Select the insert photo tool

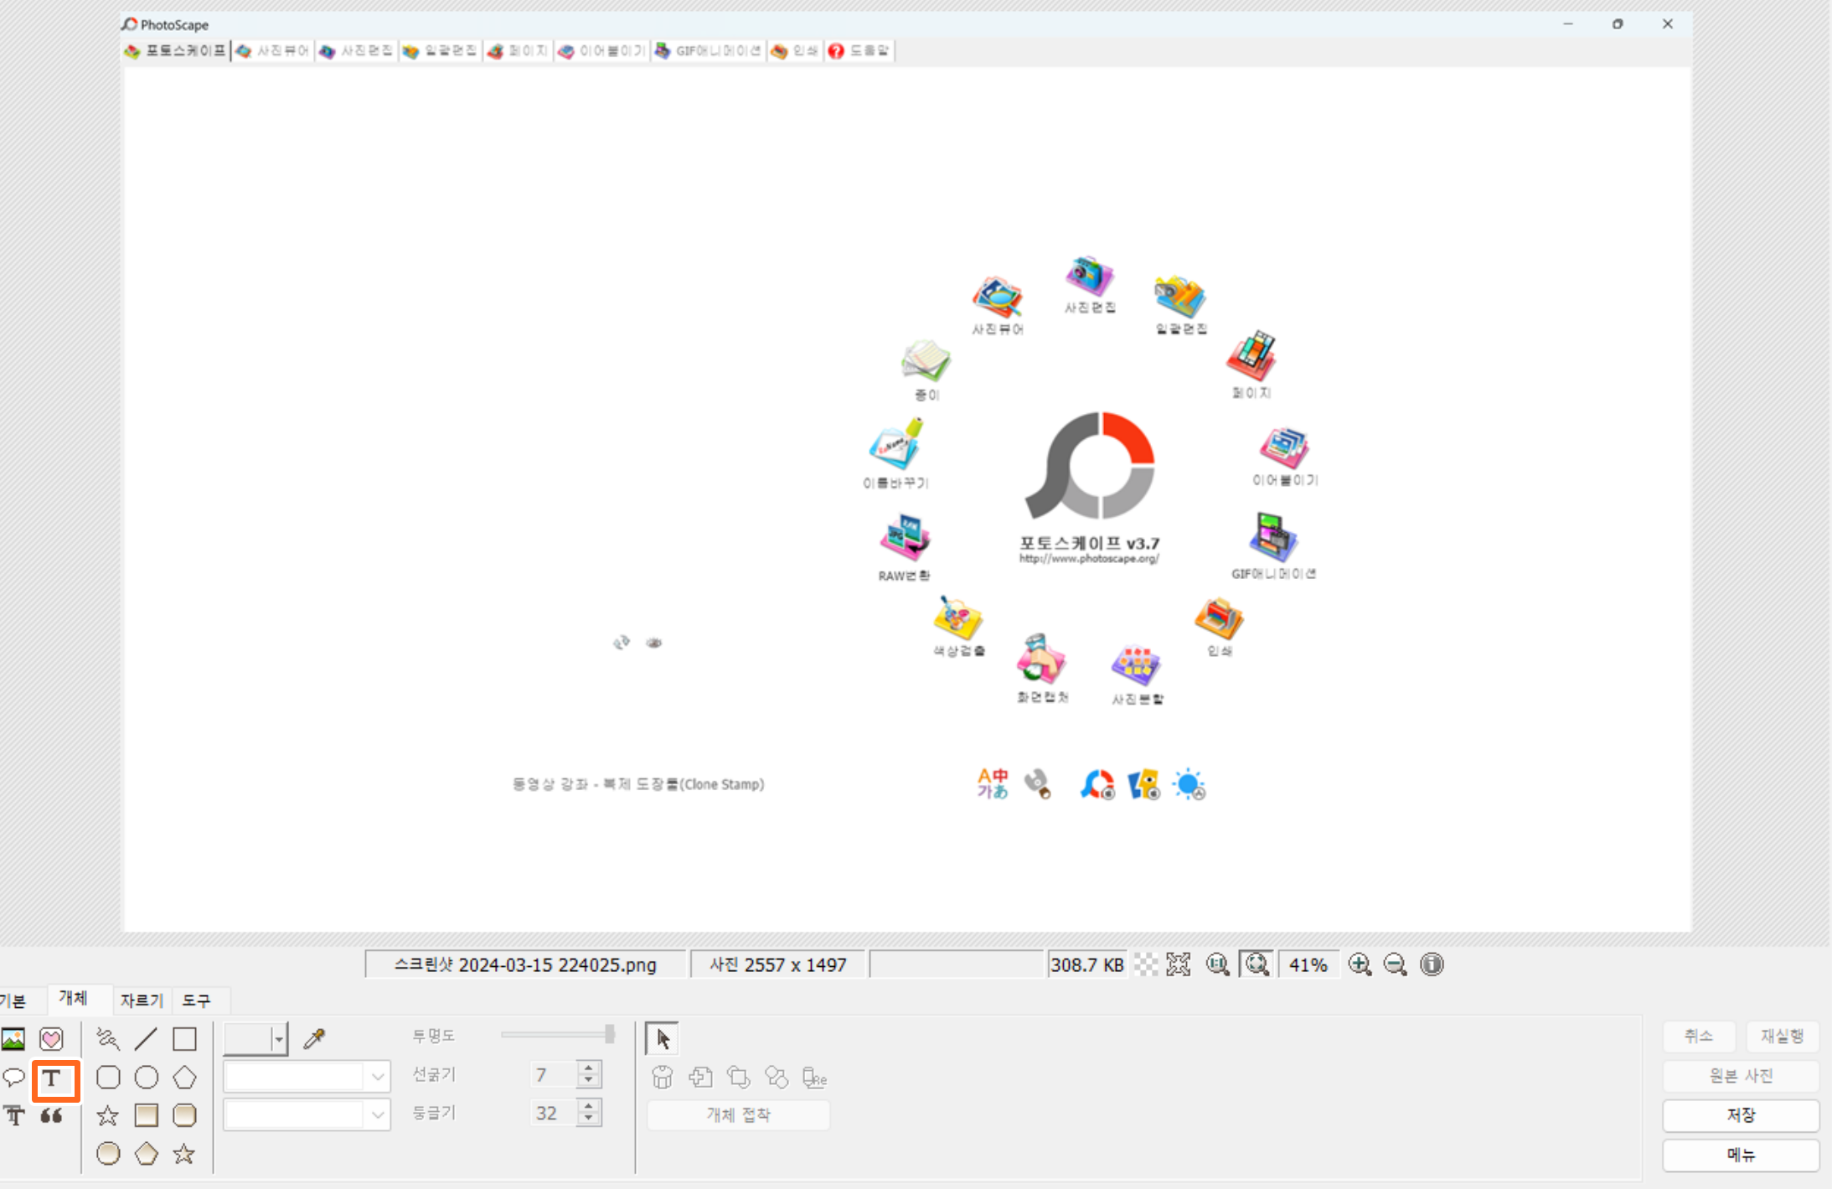(x=13, y=1038)
